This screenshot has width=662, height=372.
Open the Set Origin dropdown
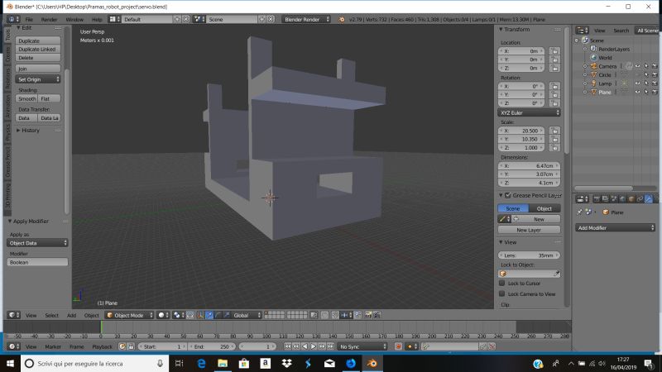point(38,79)
